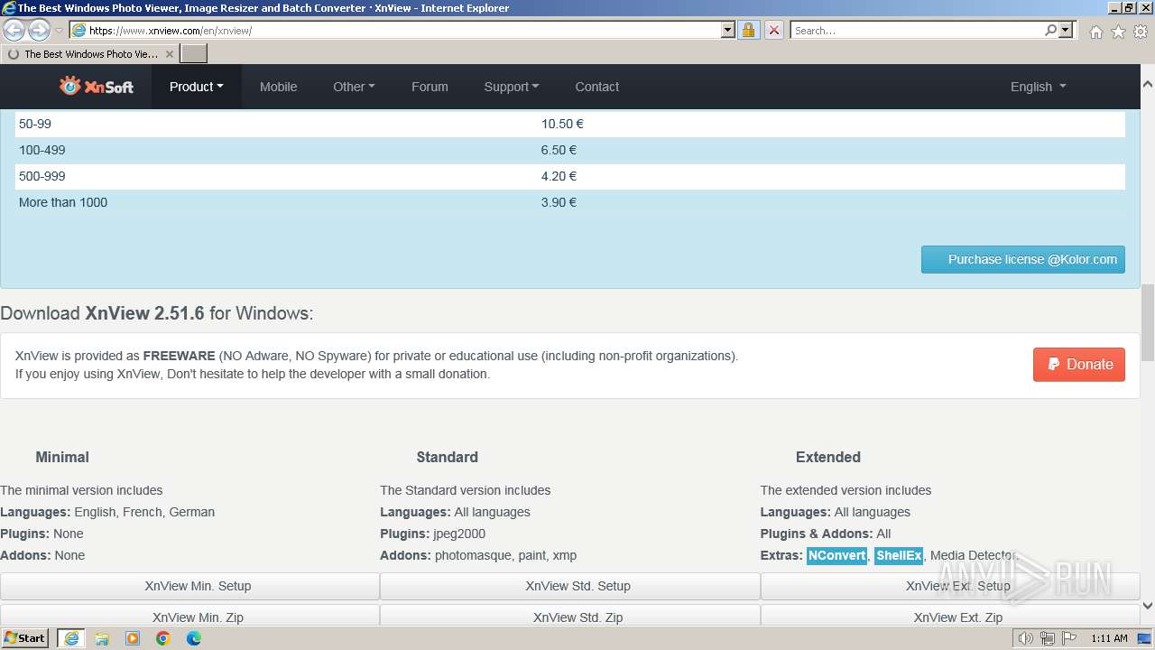
Task: Download XnView Std. Setup
Action: [570, 586]
